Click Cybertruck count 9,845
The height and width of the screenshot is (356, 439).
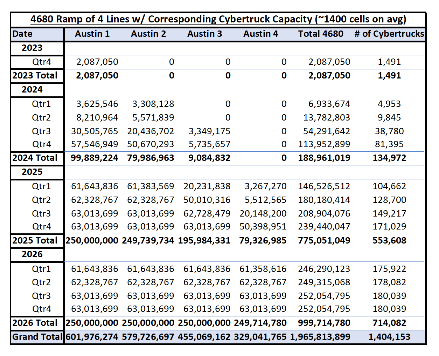coord(389,118)
